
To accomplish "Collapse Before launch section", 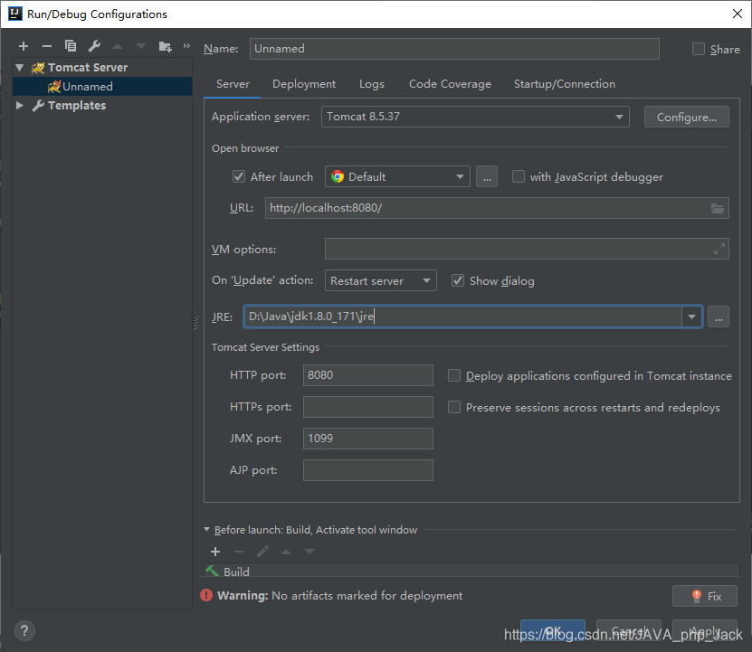I will [x=206, y=530].
